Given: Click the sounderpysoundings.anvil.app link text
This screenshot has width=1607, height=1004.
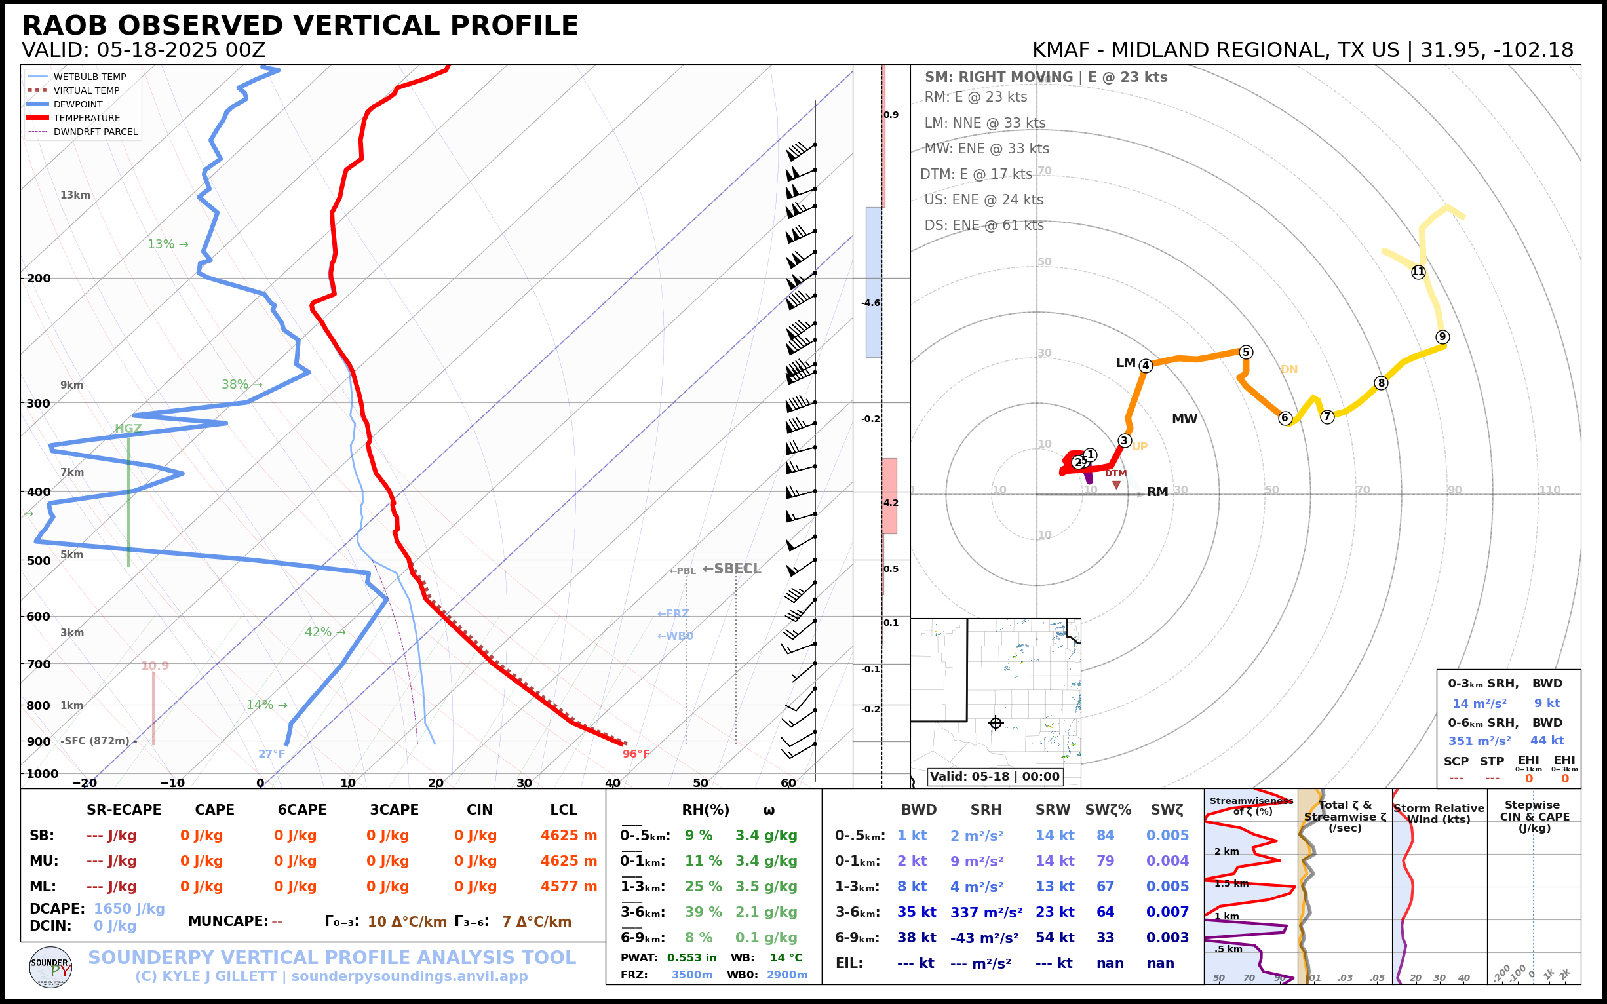Looking at the screenshot, I should [x=409, y=976].
